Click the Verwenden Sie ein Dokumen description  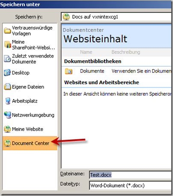tap(141, 71)
